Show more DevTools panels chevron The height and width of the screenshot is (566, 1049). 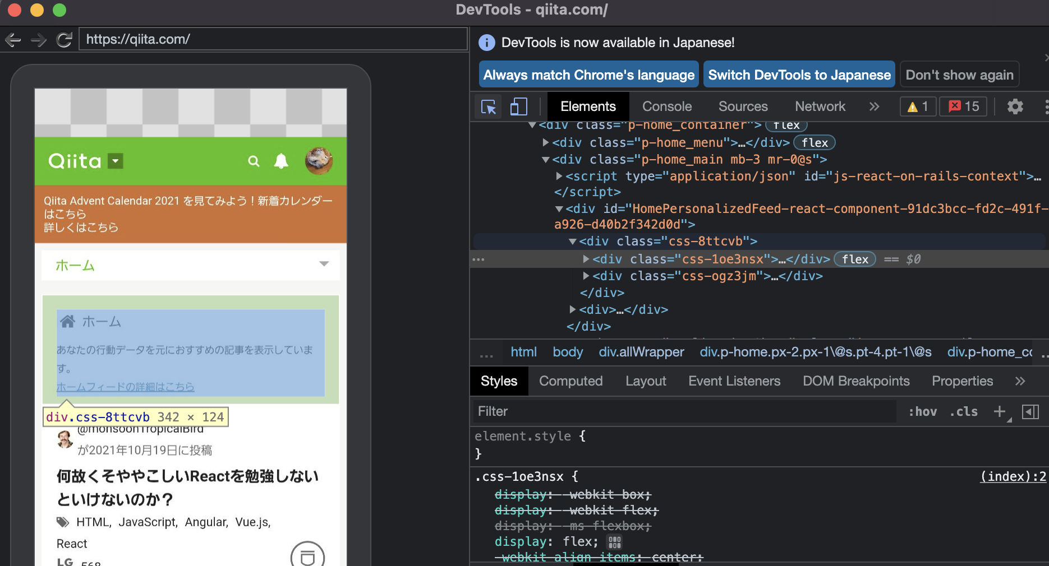[874, 106]
